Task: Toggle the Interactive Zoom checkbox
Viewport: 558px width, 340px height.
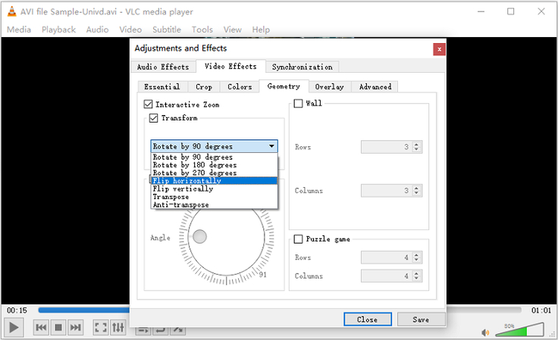Action: point(148,104)
